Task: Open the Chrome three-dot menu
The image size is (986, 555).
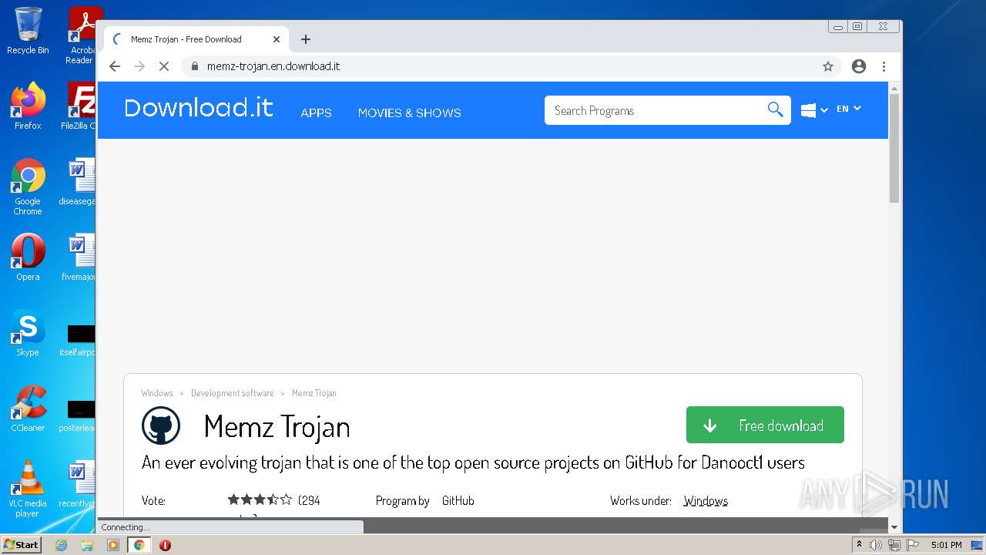Action: coord(884,66)
